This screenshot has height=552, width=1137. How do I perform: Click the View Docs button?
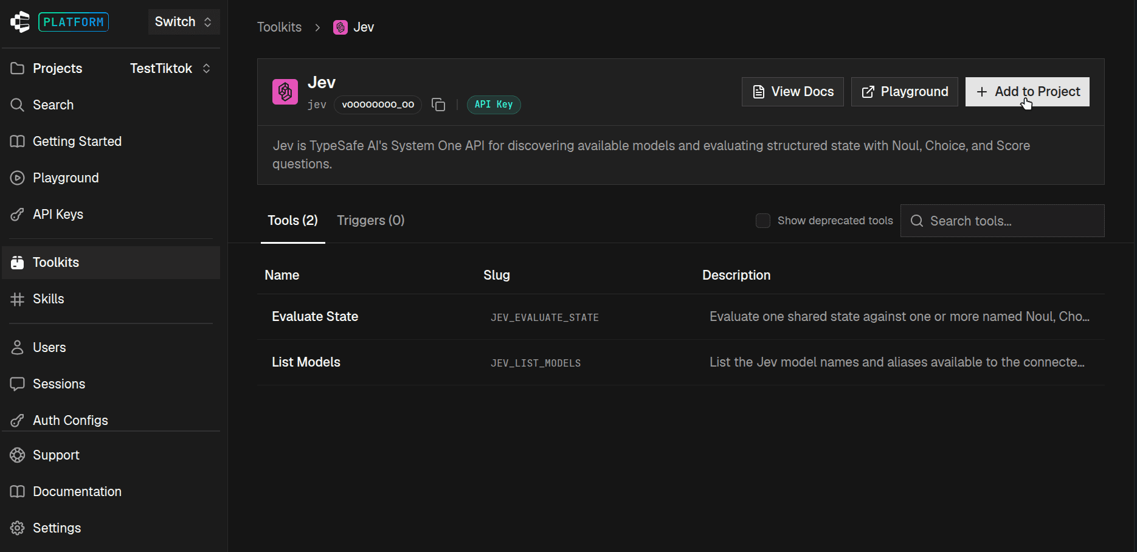793,92
